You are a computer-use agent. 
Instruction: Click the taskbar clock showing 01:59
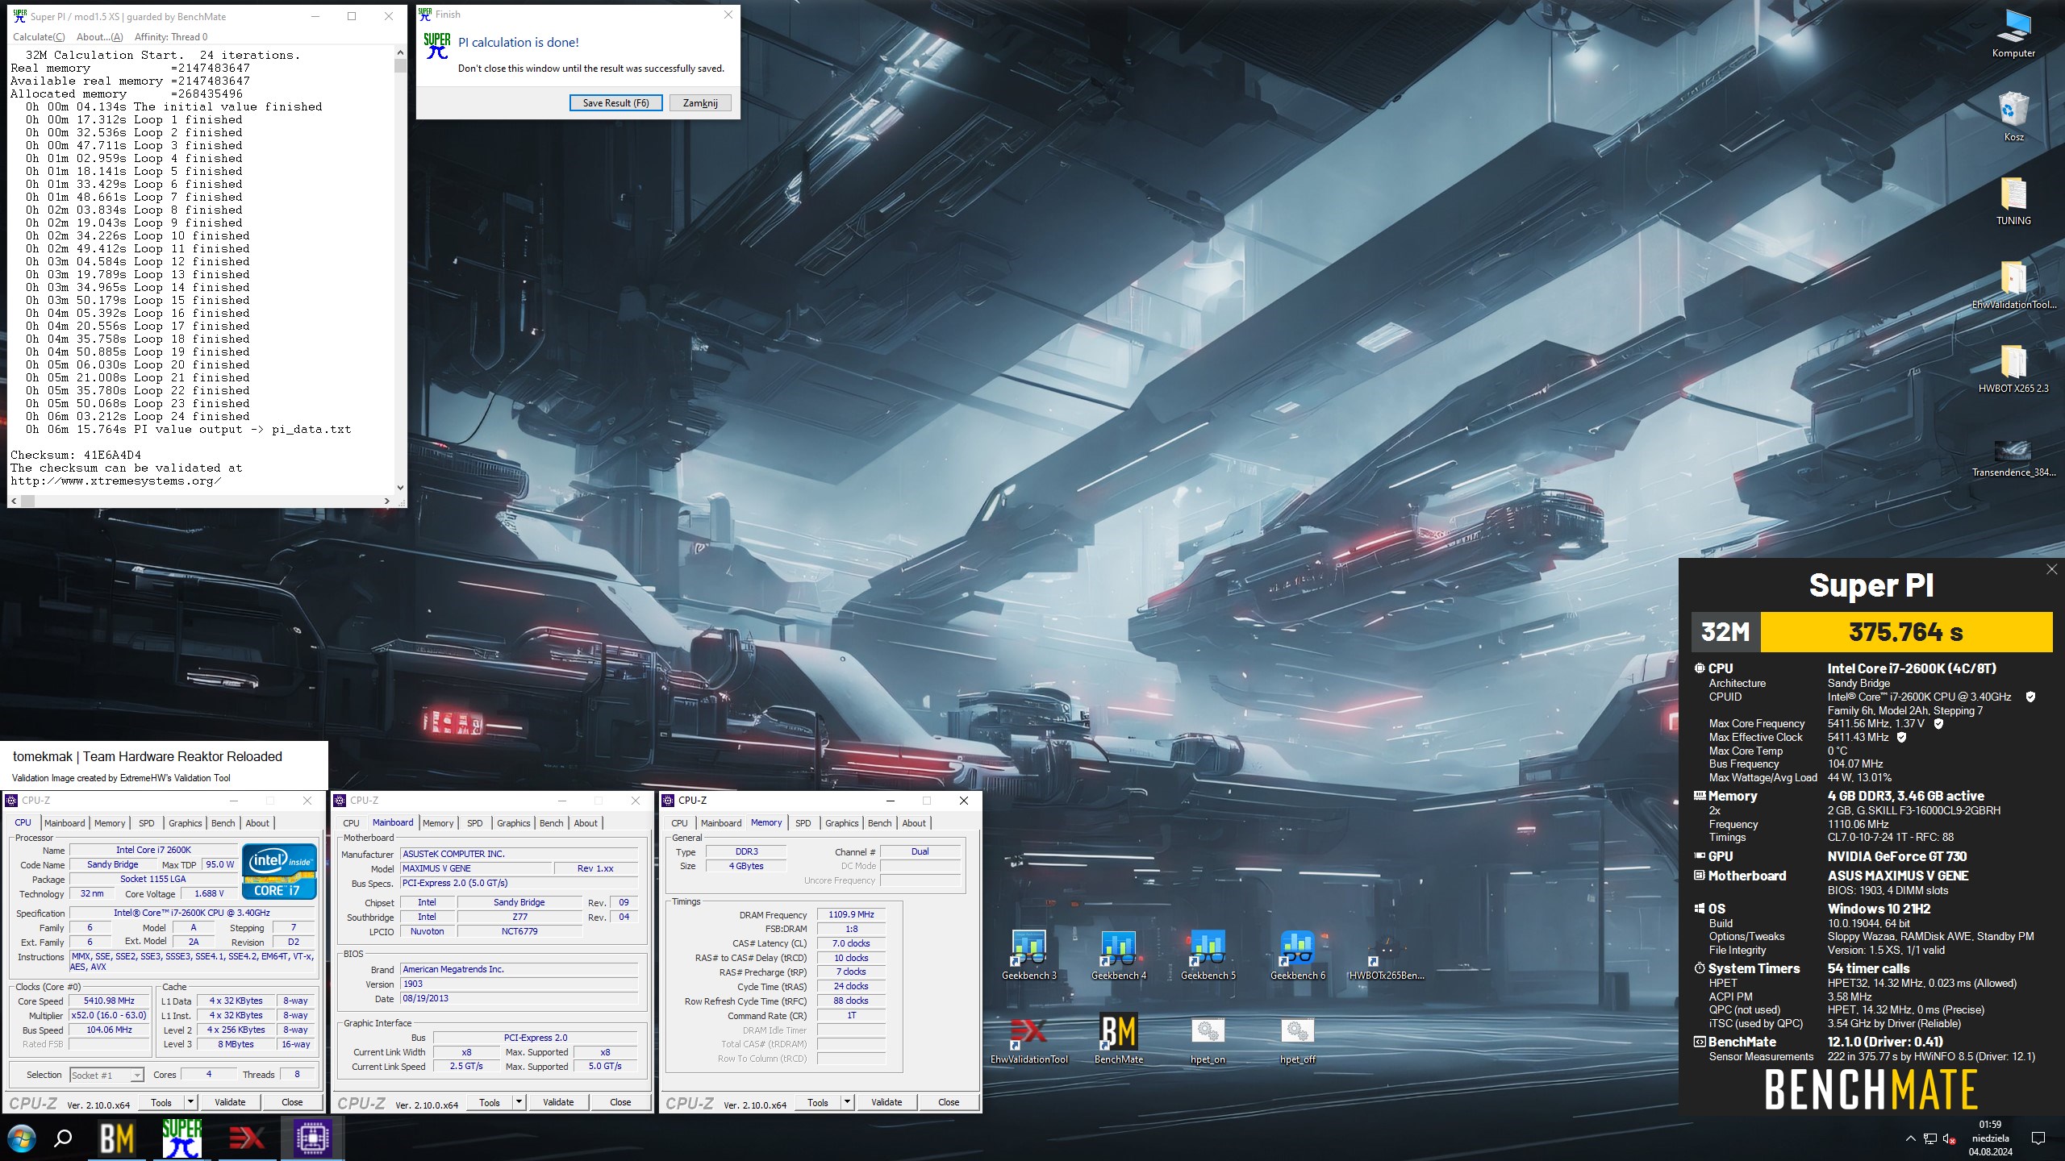(x=1990, y=1124)
